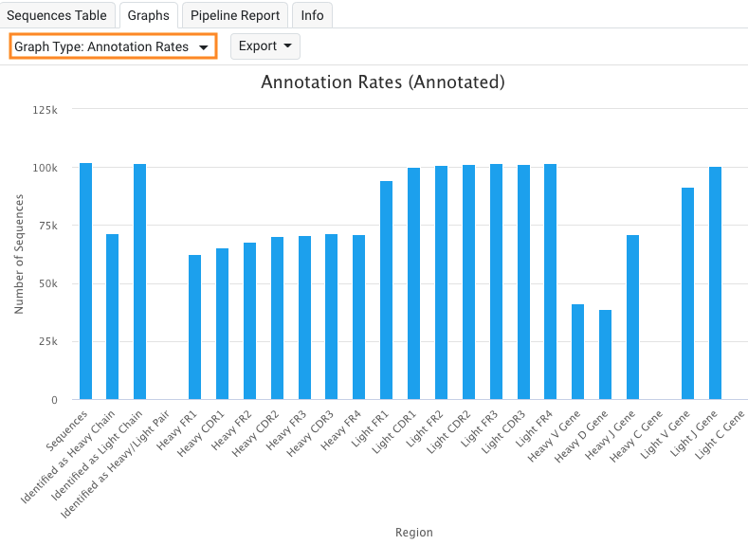Select the Graphs tab
The height and width of the screenshot is (545, 748).
click(148, 15)
